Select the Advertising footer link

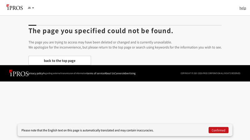[129, 73]
